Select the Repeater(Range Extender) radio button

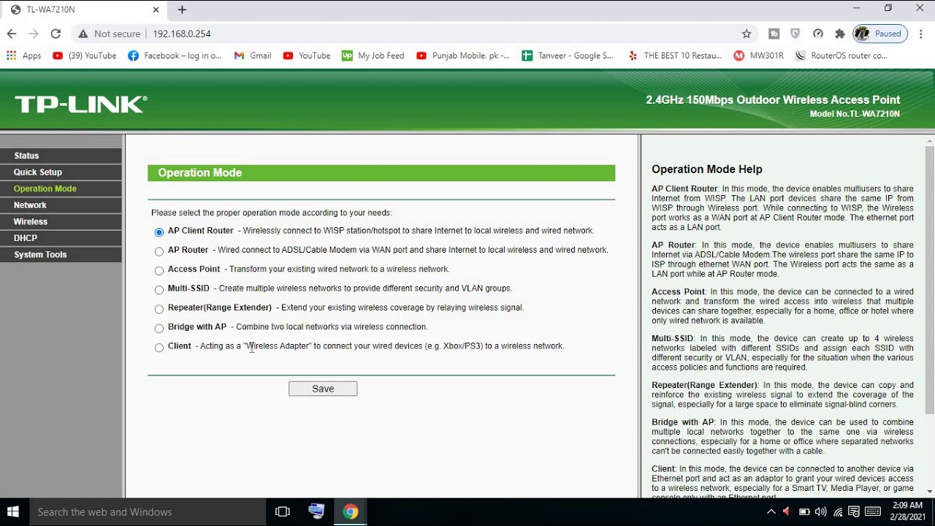tap(159, 309)
